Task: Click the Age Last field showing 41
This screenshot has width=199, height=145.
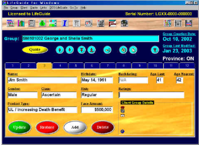Action: (160, 80)
